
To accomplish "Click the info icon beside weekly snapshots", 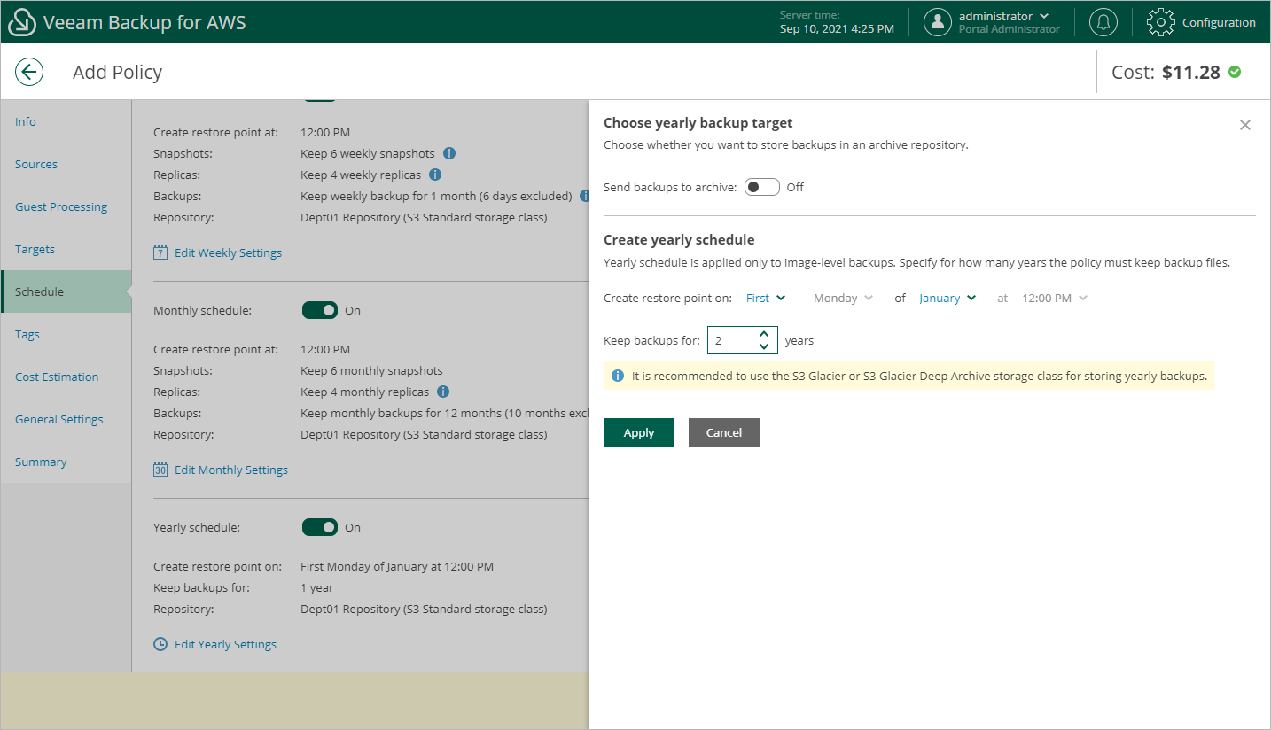I will (449, 153).
